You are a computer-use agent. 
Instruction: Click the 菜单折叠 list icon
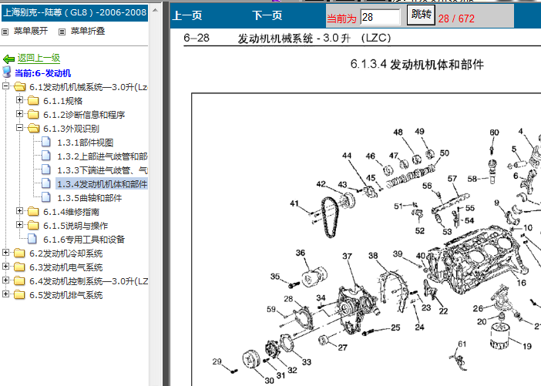(x=62, y=32)
